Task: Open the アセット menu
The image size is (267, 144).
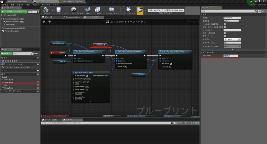Action: [20, 5]
